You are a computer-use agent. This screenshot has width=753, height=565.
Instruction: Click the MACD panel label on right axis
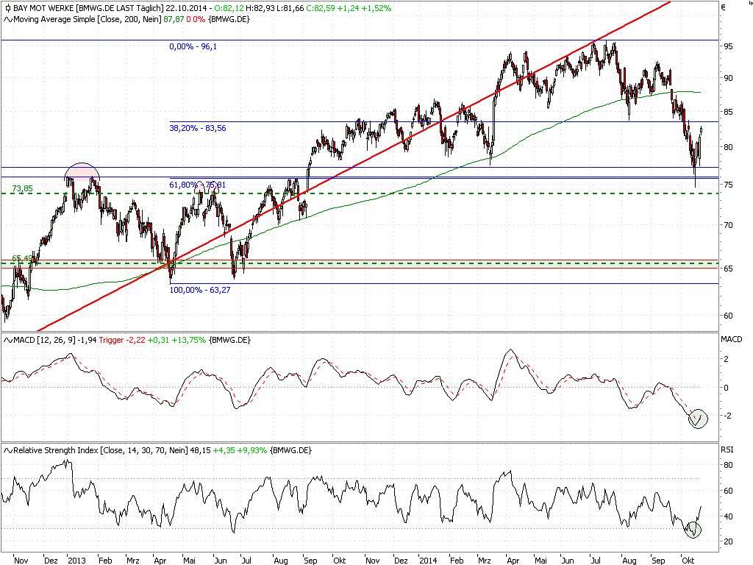[x=732, y=339]
